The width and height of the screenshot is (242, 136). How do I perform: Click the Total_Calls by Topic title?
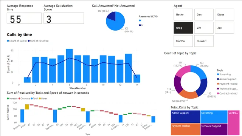185,107
